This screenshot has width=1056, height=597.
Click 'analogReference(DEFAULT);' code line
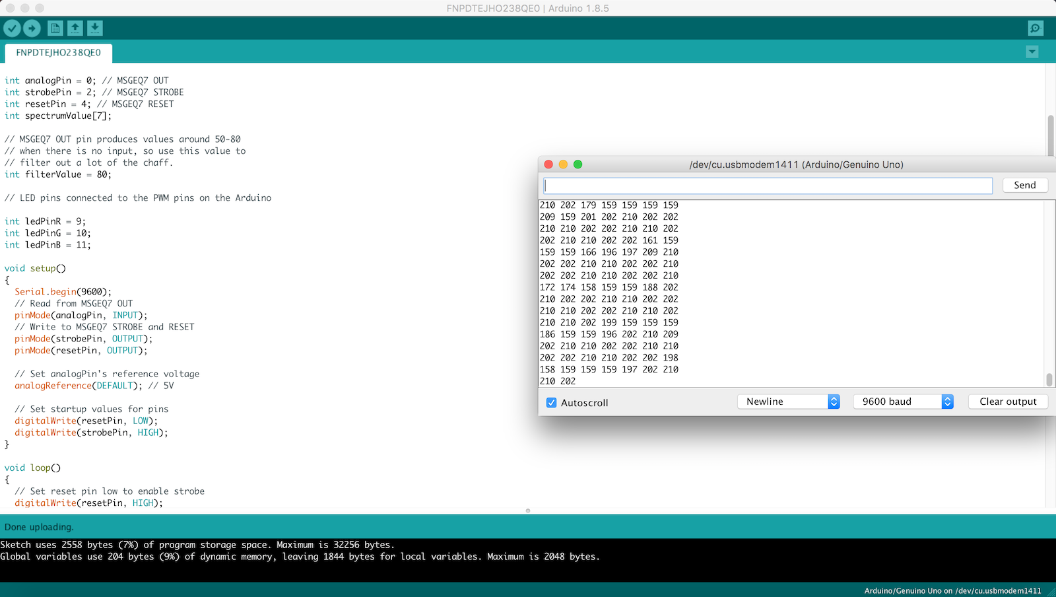point(79,386)
